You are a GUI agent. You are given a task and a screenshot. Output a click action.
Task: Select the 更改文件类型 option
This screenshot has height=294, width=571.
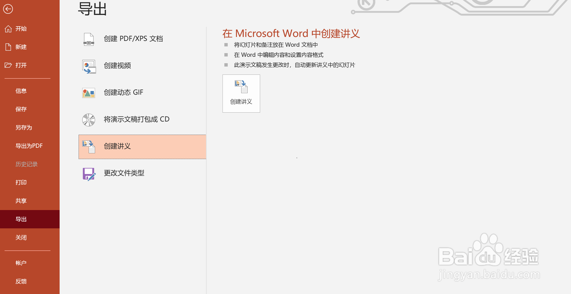[x=142, y=173]
